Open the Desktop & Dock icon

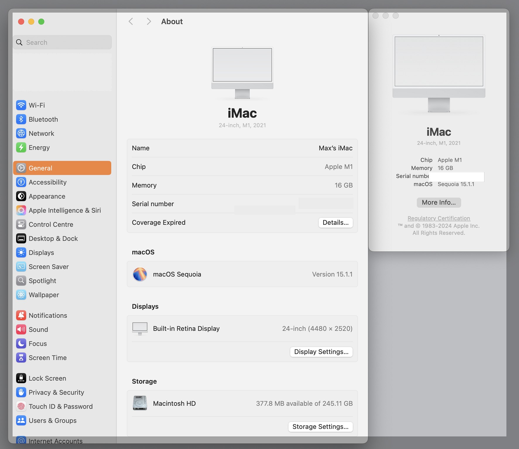21,239
